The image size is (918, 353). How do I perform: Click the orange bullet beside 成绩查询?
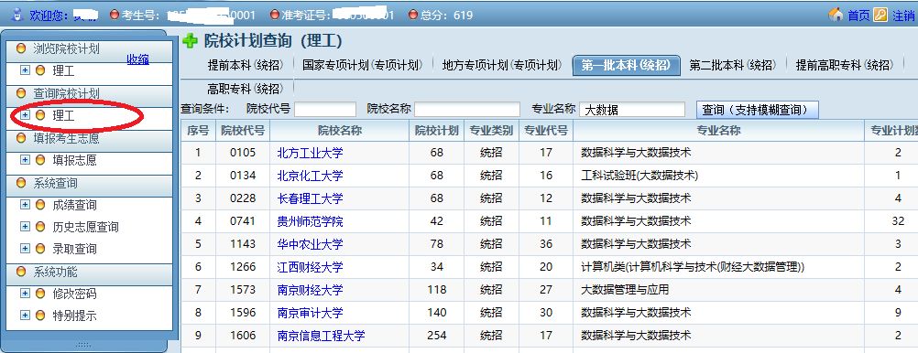(40, 205)
